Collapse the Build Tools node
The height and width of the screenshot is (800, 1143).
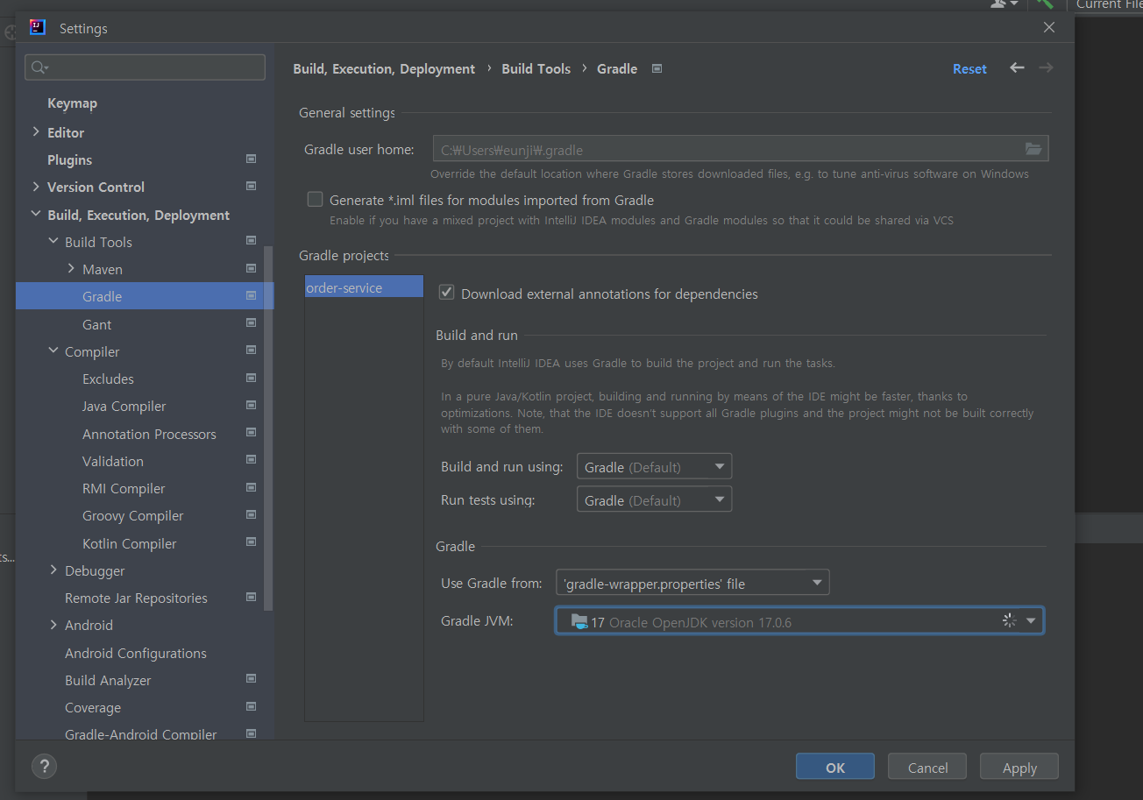pos(53,241)
